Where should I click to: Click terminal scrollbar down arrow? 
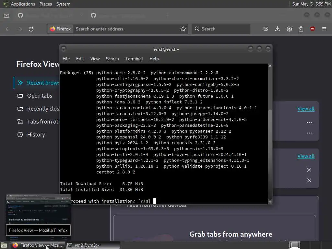pyautogui.click(x=270, y=202)
